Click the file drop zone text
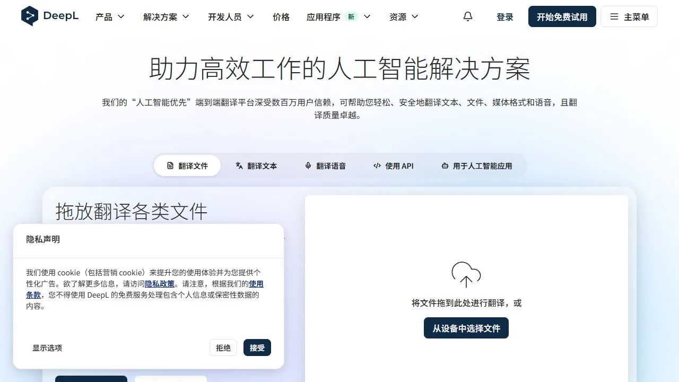679x382 pixels. [x=466, y=303]
